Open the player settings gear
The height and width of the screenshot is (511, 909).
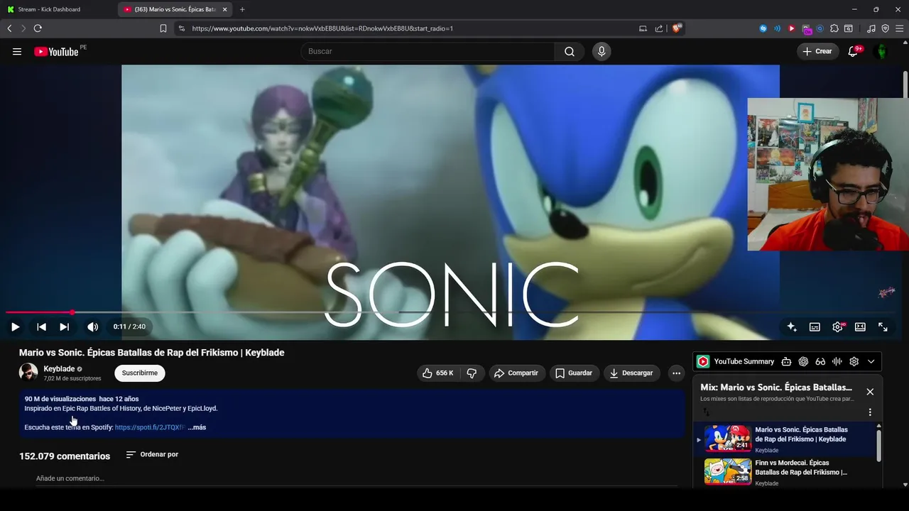coord(837,326)
